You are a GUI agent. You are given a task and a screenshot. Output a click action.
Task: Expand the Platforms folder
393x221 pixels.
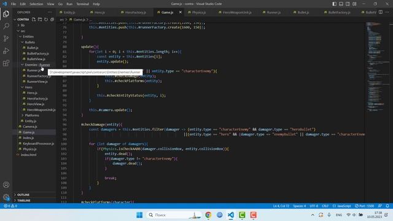32,115
